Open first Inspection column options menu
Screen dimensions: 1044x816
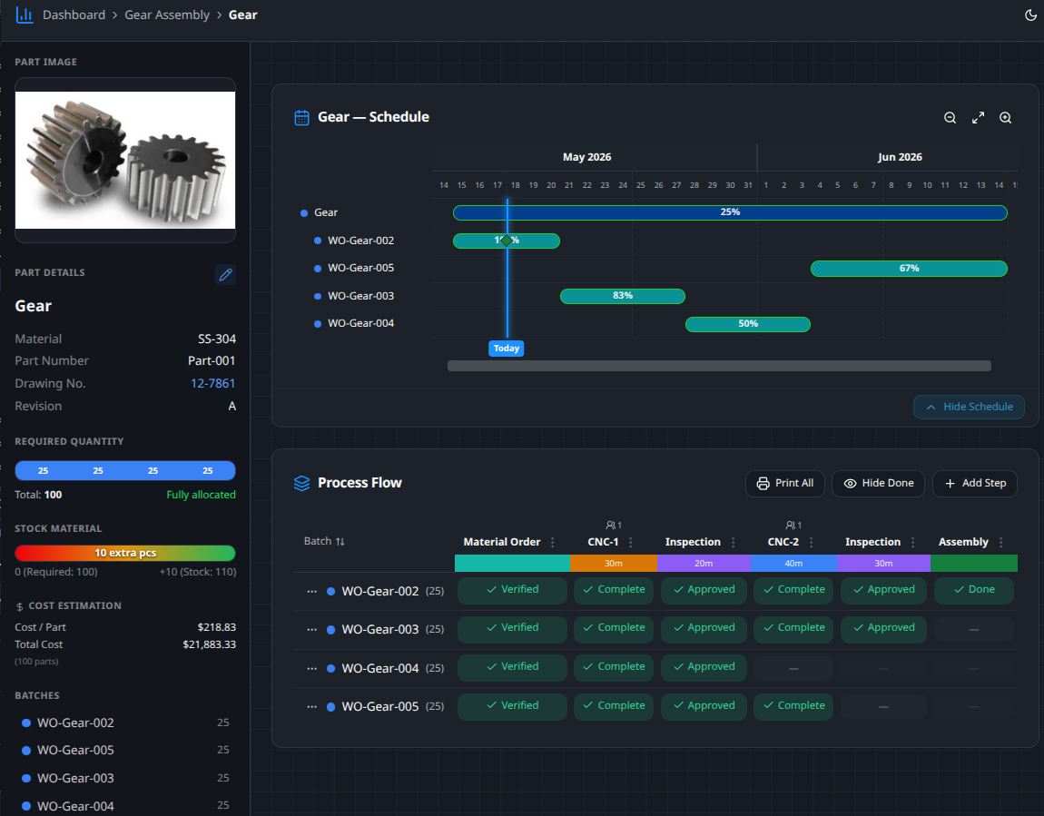coord(733,542)
